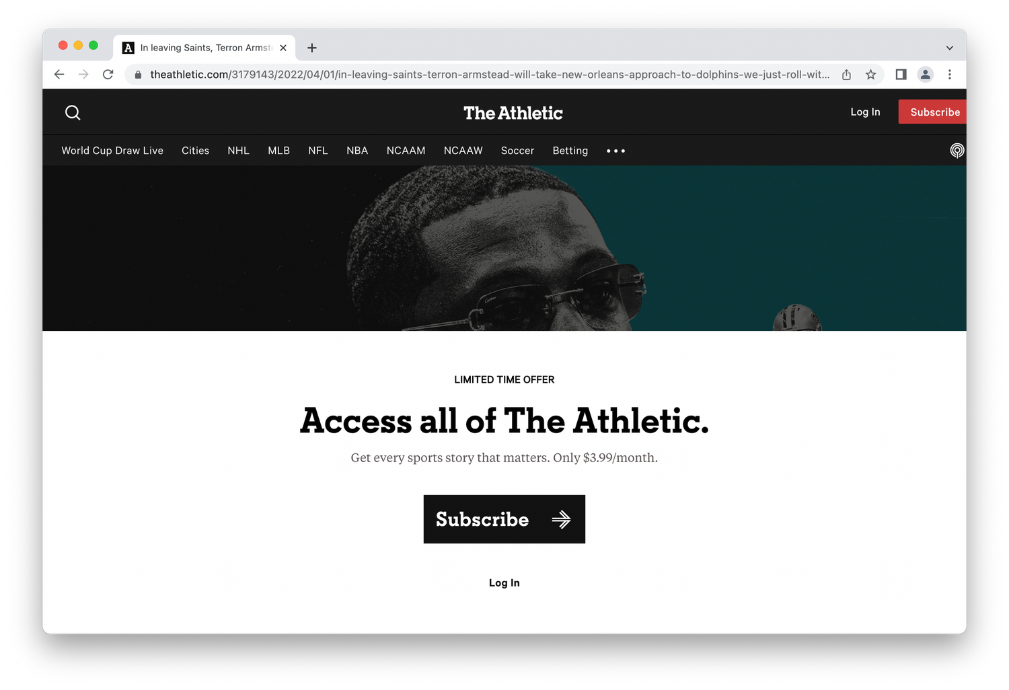This screenshot has height=690, width=1009.
Task: Go to the Betting section
Action: coord(570,151)
